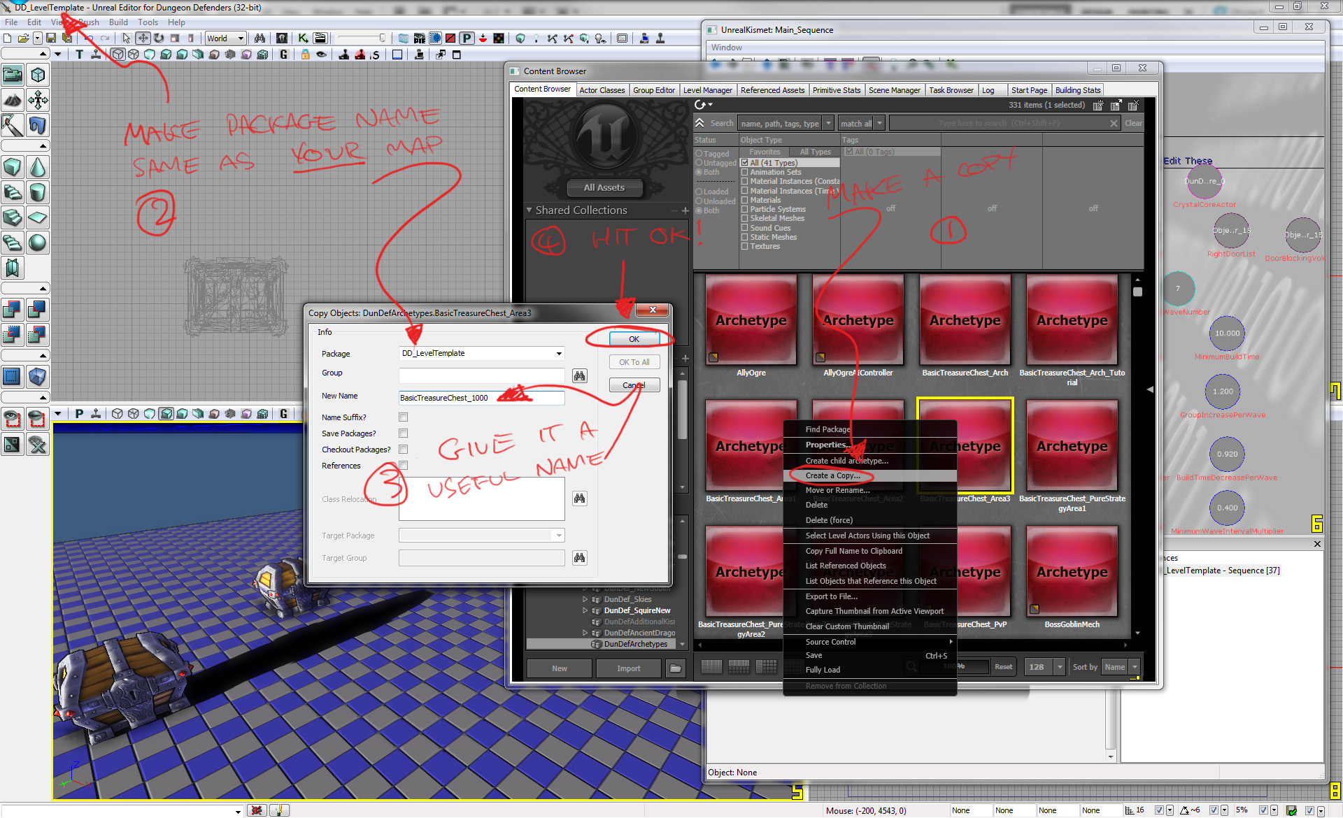This screenshot has height=818, width=1343.
Task: Build a cube brush
Action: (x=13, y=167)
